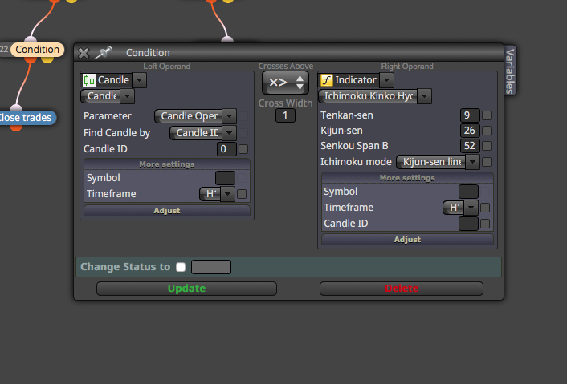Toggle checkbox next to right Candle ID
The height and width of the screenshot is (384, 567).
(x=485, y=224)
